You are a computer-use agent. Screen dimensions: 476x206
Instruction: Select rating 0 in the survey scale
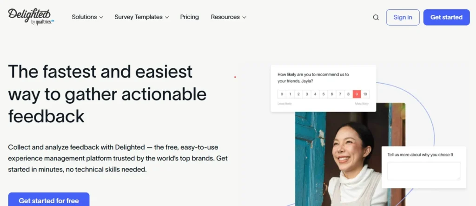tap(282, 94)
